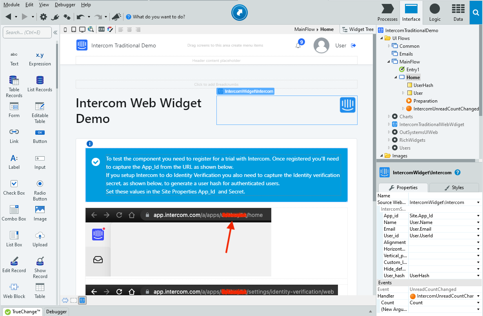Open the redo history dropdown arrow

pos(106,17)
